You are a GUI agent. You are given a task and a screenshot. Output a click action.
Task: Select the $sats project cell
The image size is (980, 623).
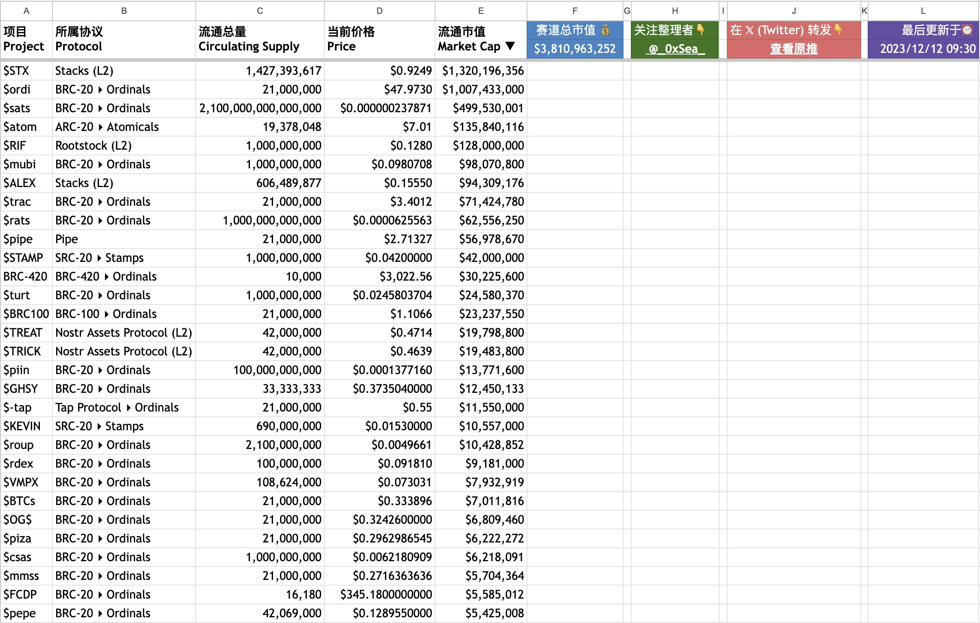tap(26, 108)
